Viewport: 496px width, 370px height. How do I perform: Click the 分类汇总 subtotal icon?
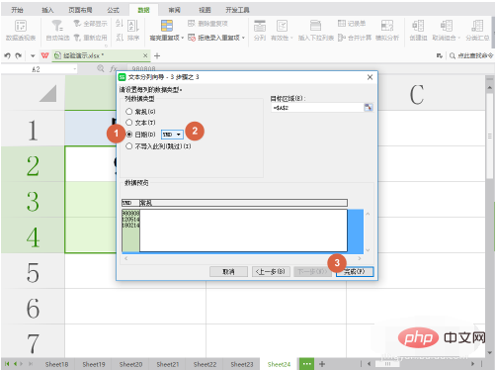(x=477, y=26)
